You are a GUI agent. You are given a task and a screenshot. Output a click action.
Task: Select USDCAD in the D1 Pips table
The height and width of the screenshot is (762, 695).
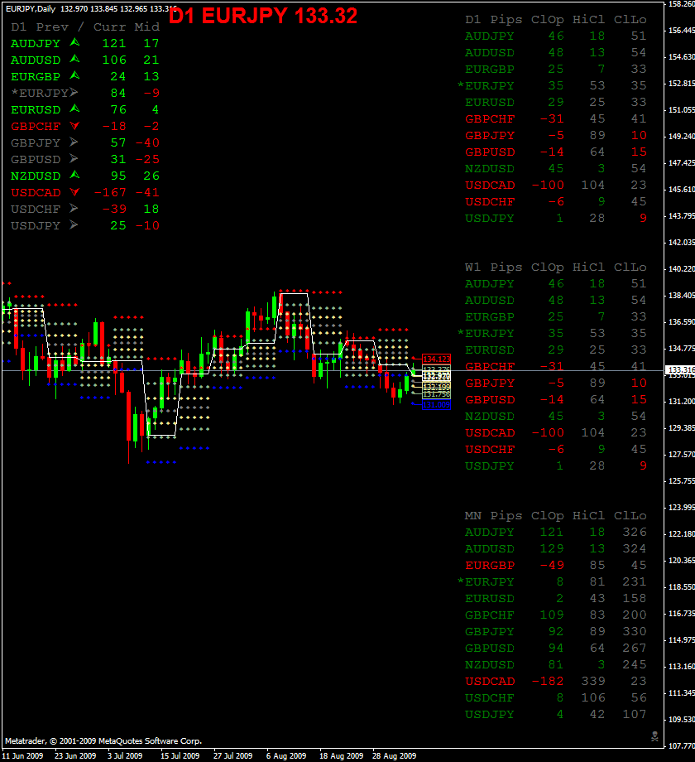click(490, 186)
